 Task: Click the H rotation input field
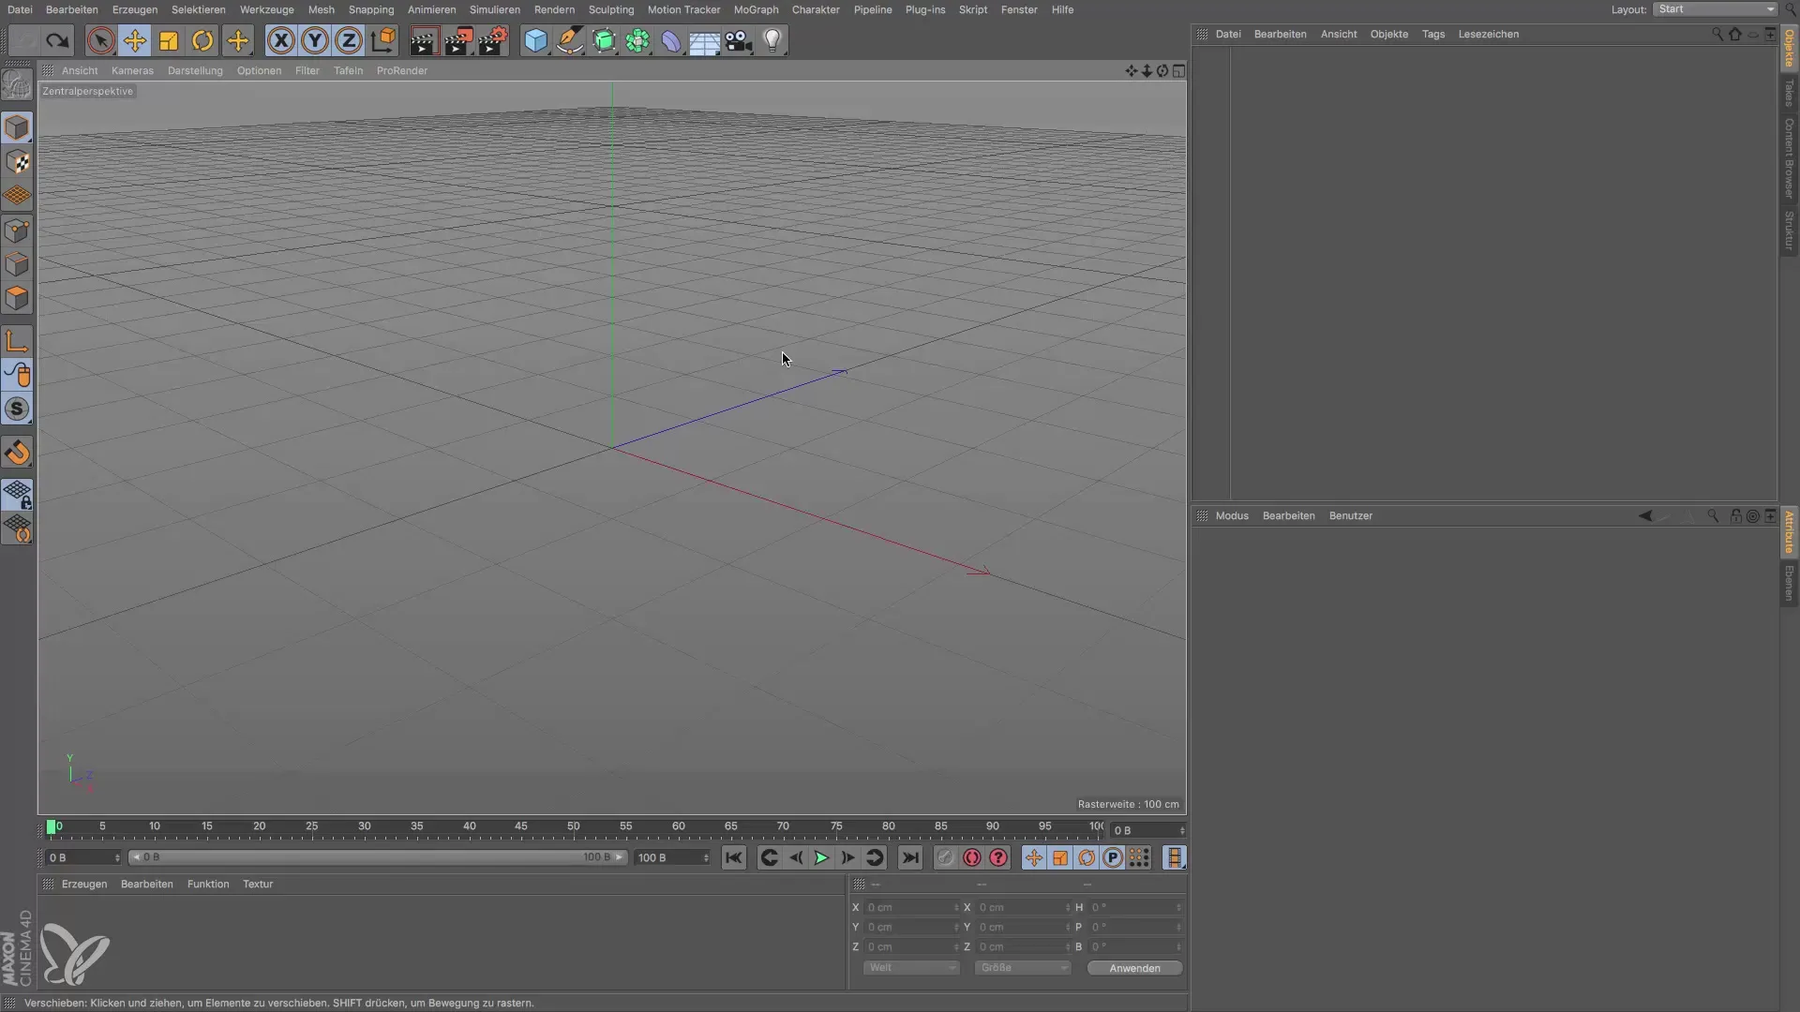coord(1135,907)
